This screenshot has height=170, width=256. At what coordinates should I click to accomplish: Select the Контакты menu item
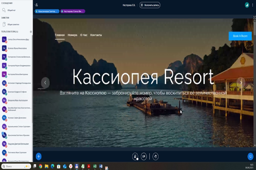[x=96, y=35]
